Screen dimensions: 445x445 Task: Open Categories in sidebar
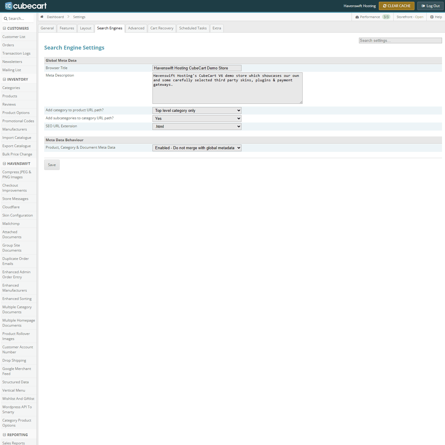coord(11,88)
